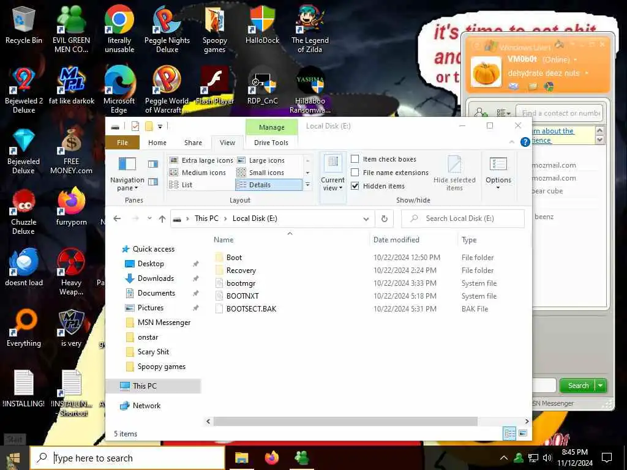Viewport: 627px width, 470px height.
Task: Click the volume icon in system tray
Action: pos(547,458)
